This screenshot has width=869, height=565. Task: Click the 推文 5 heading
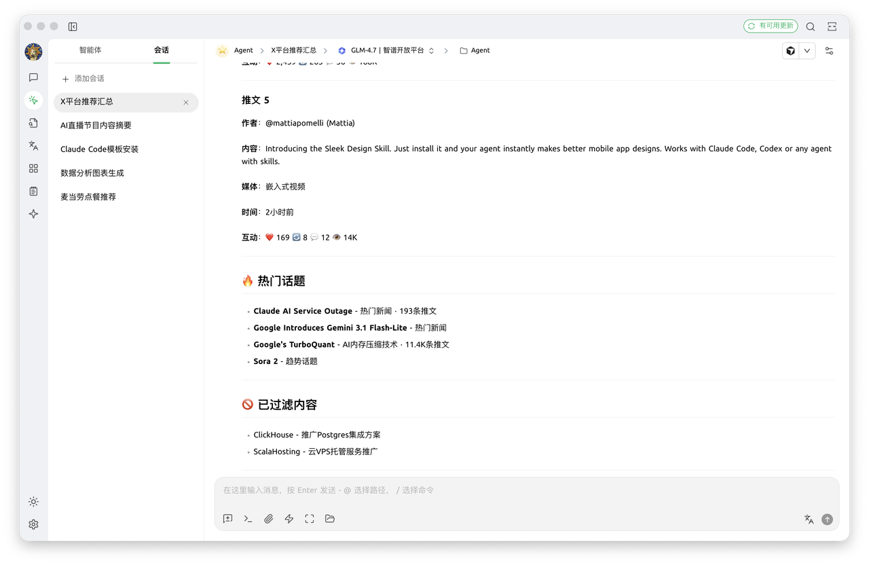pyautogui.click(x=255, y=100)
